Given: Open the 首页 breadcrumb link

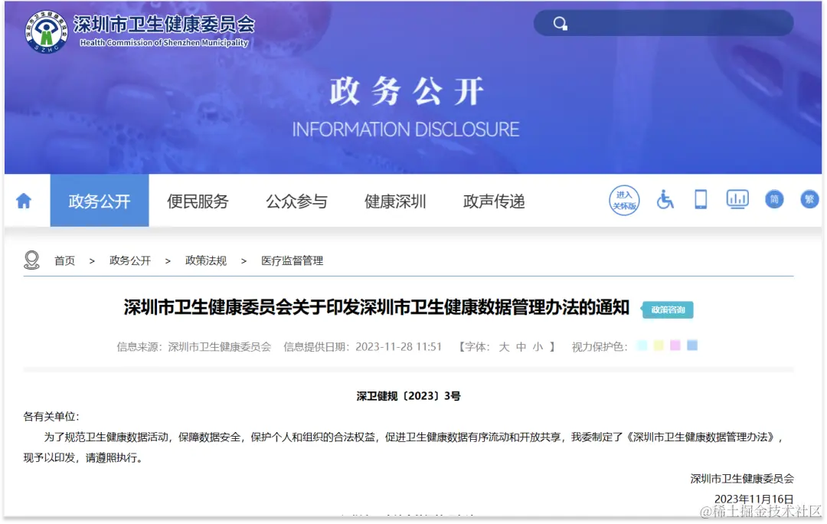Looking at the screenshot, I should (x=64, y=260).
